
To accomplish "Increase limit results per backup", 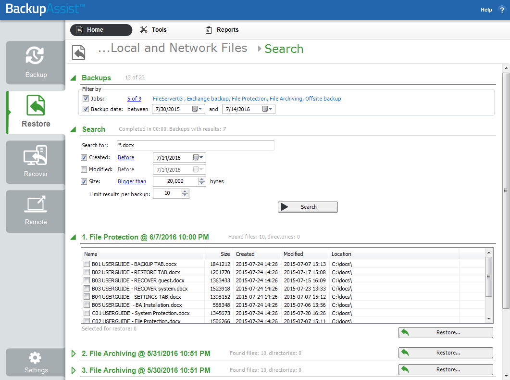I will (x=185, y=191).
